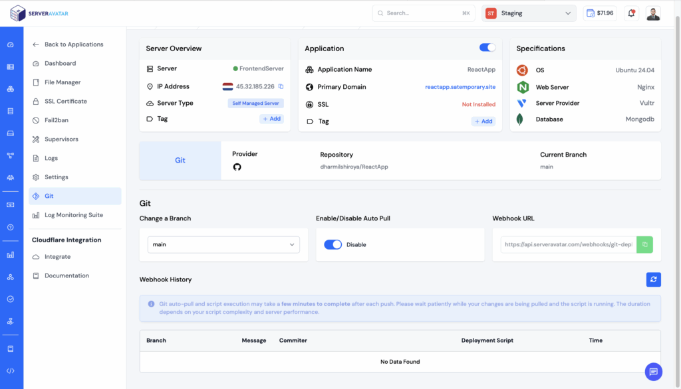Refresh the Webhook History list
The width and height of the screenshot is (681, 389).
[653, 279]
